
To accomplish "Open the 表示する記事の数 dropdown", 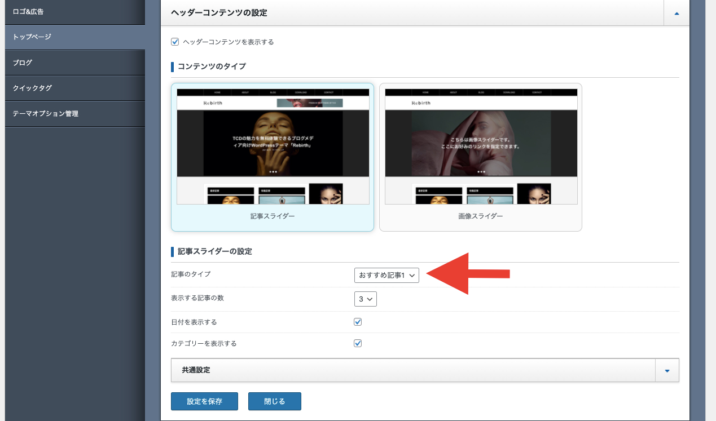I will click(366, 299).
